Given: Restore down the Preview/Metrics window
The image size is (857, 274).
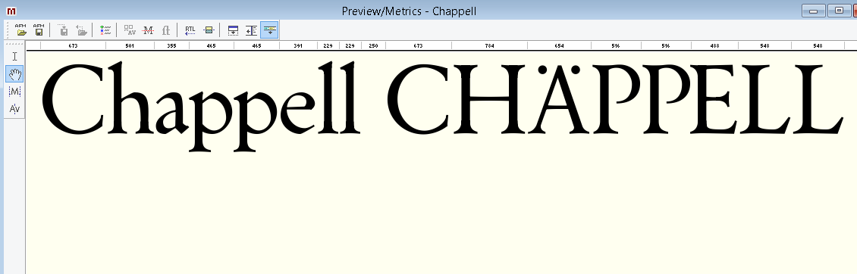Looking at the screenshot, I should click(839, 11).
